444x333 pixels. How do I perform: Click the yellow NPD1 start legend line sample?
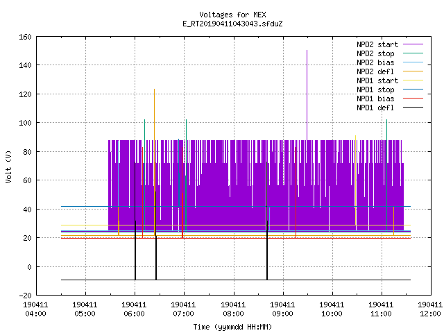(413, 80)
